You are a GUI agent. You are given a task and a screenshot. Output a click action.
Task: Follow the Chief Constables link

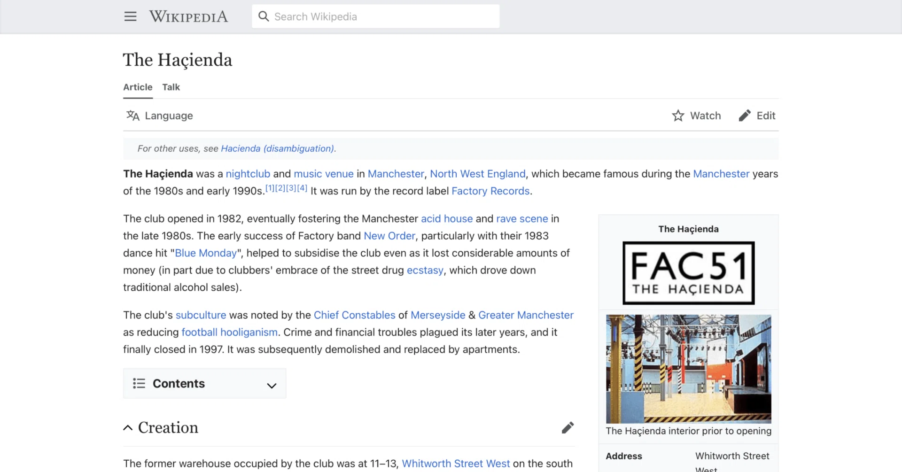click(355, 315)
